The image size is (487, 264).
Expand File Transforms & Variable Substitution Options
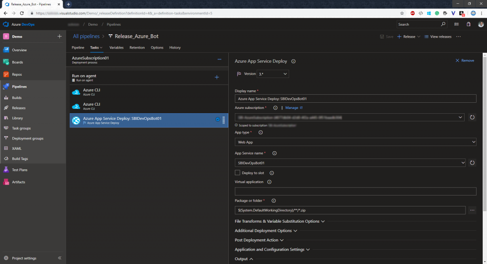280,221
